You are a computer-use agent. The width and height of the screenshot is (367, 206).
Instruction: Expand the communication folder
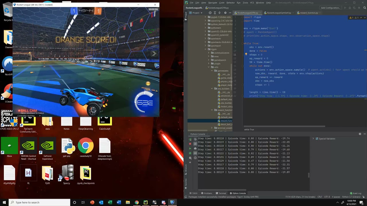click(x=209, y=53)
